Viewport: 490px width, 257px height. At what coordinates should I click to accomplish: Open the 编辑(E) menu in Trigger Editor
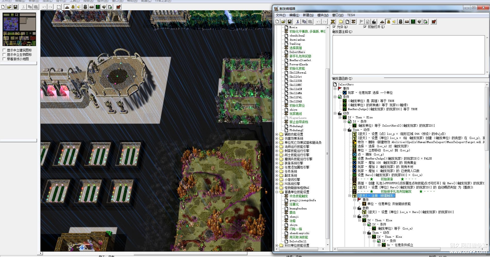pos(294,15)
